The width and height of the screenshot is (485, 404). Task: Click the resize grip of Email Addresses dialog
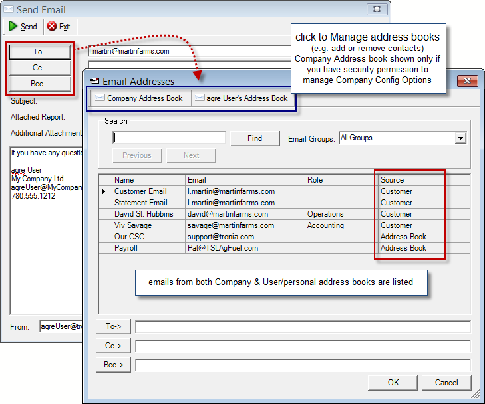tap(475, 394)
